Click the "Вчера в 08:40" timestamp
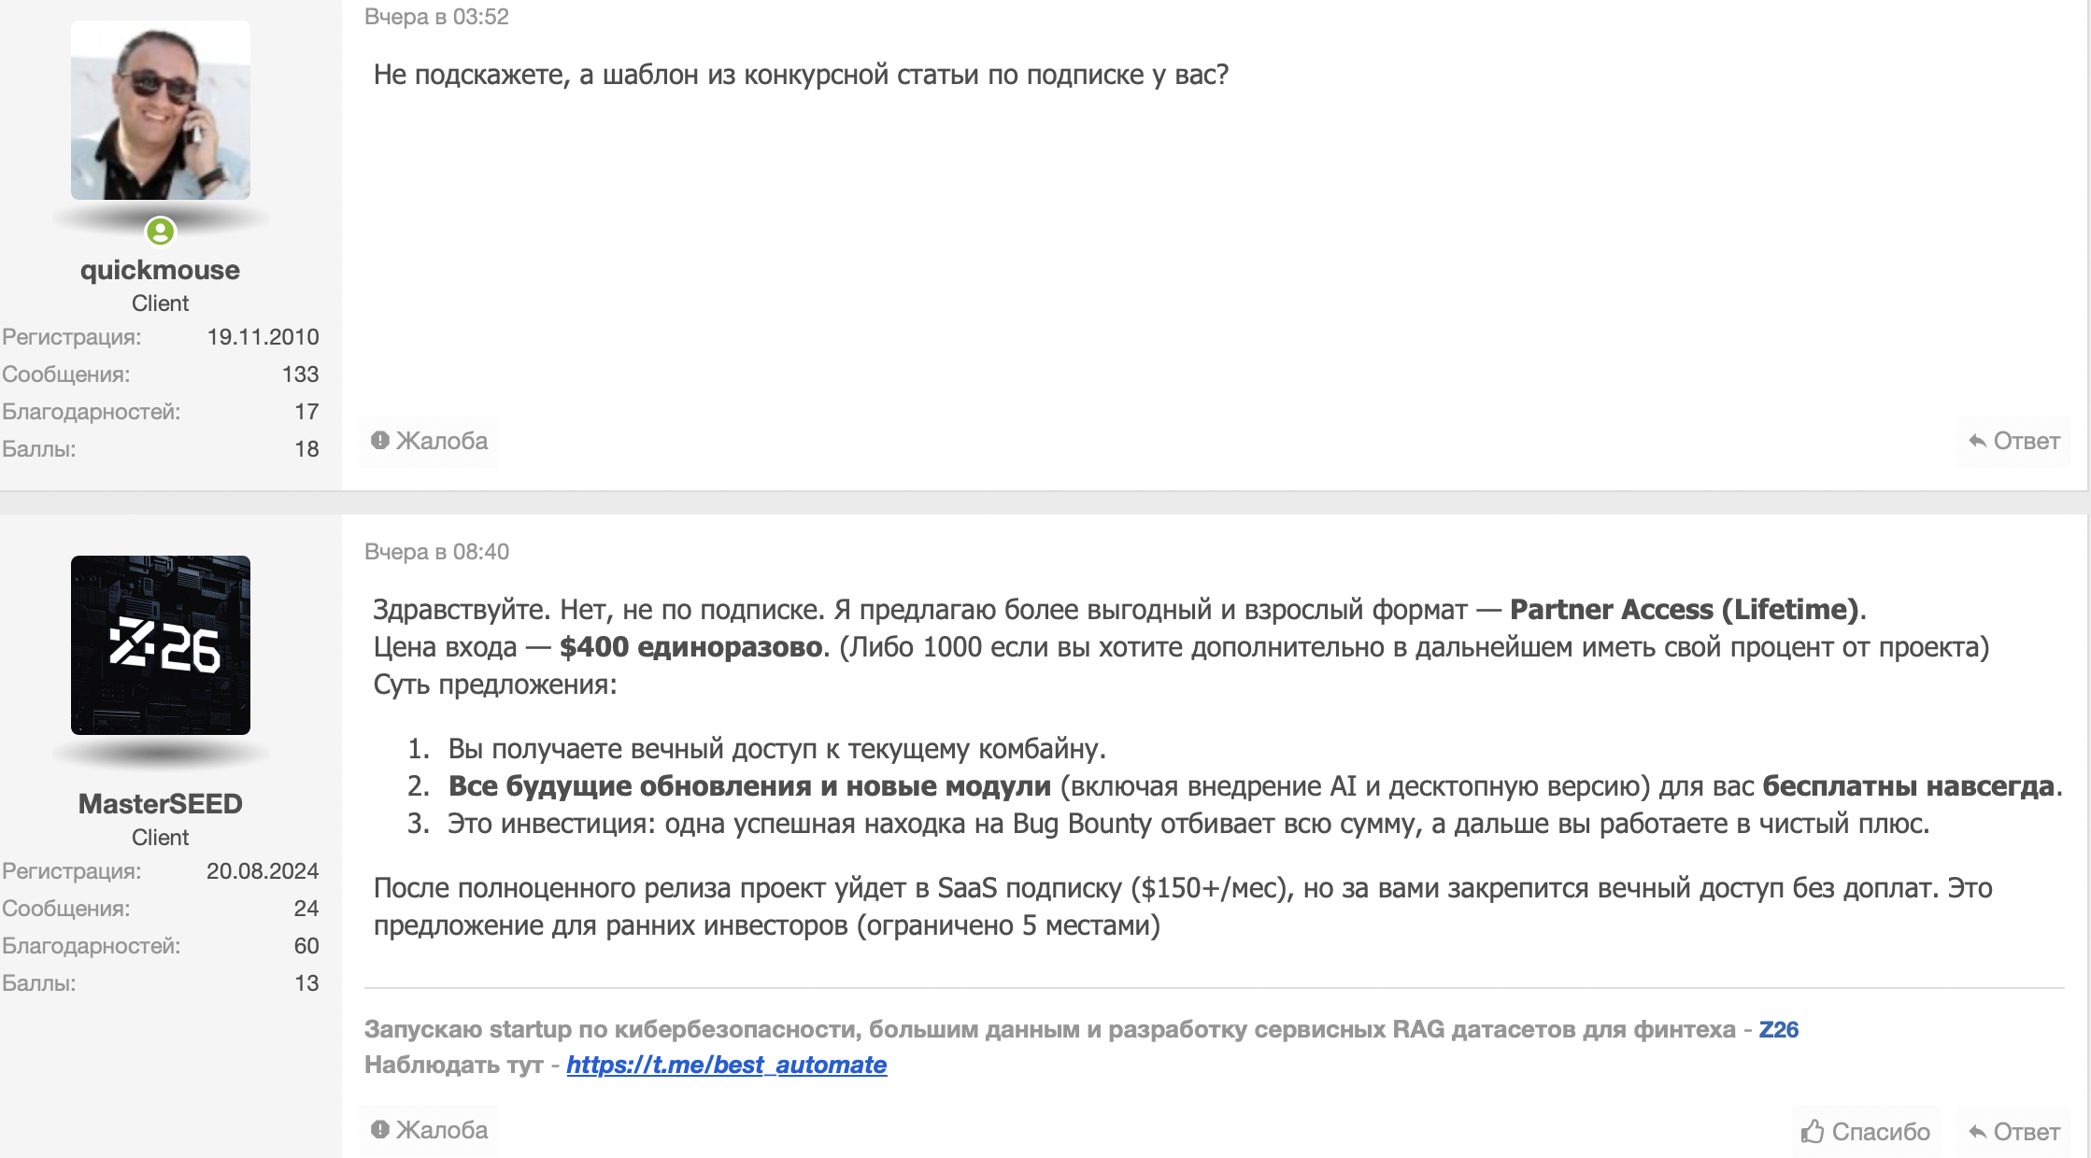 [x=436, y=552]
